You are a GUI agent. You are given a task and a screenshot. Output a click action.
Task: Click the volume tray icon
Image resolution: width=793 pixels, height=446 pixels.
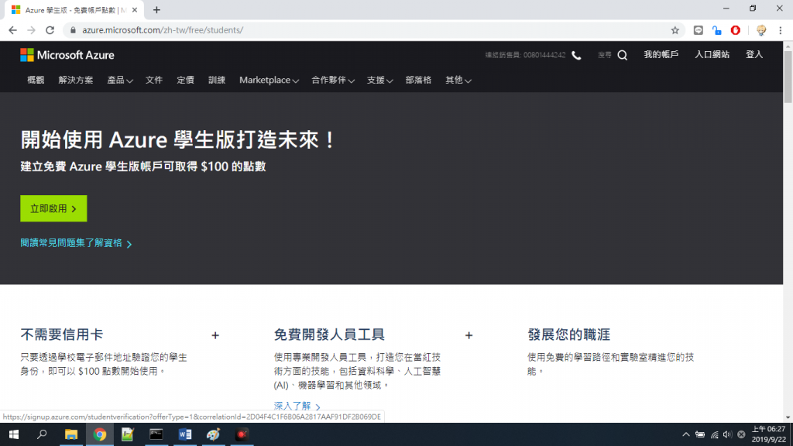(727, 434)
